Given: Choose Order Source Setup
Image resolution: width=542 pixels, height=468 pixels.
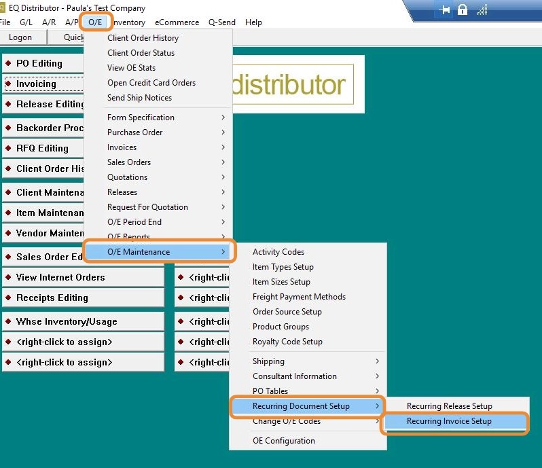Looking at the screenshot, I should click(308, 312).
